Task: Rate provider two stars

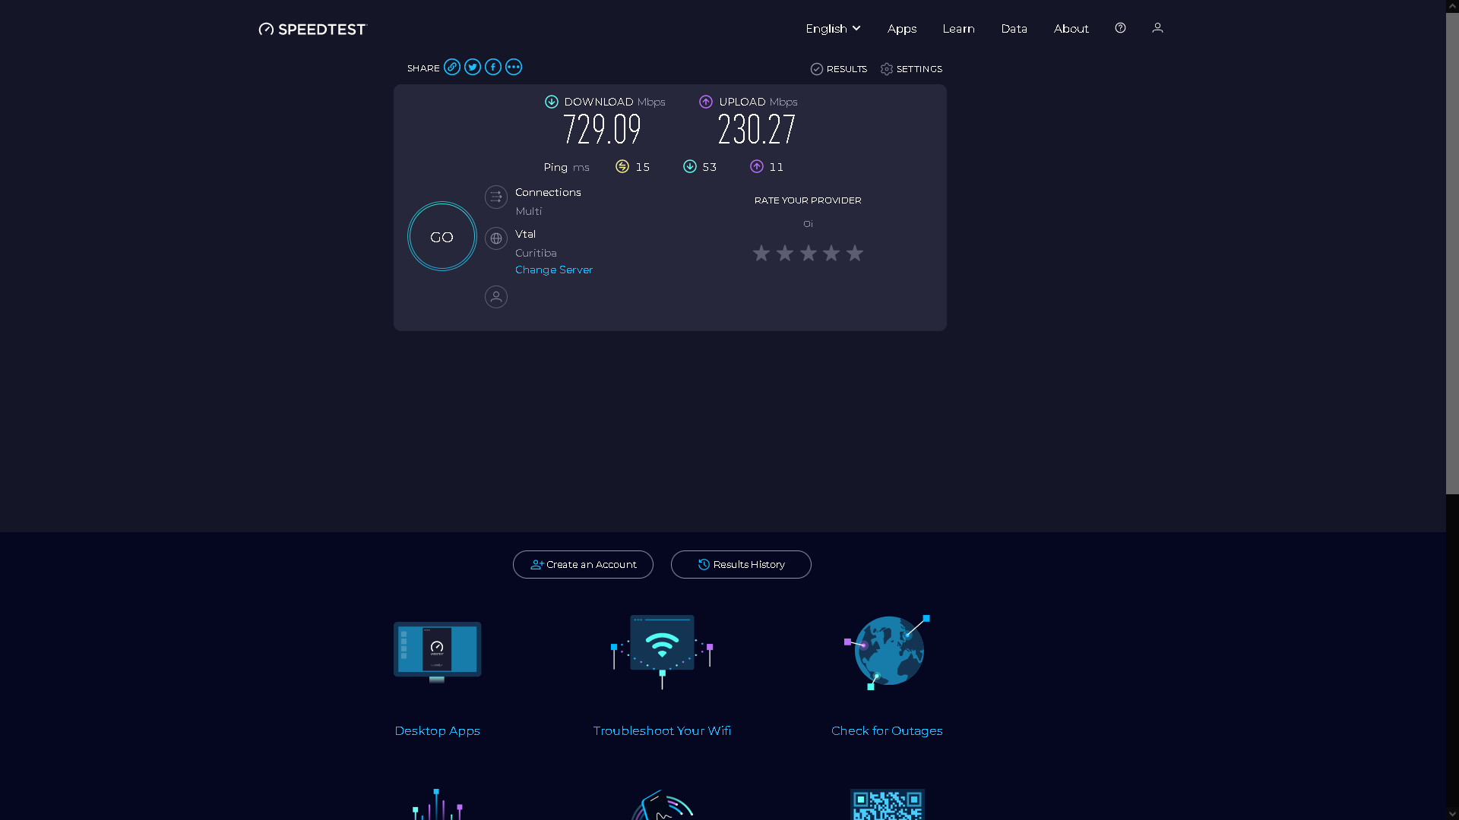Action: pos(785,253)
